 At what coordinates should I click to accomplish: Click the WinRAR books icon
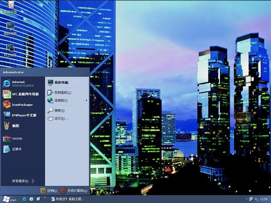click(x=7, y=138)
